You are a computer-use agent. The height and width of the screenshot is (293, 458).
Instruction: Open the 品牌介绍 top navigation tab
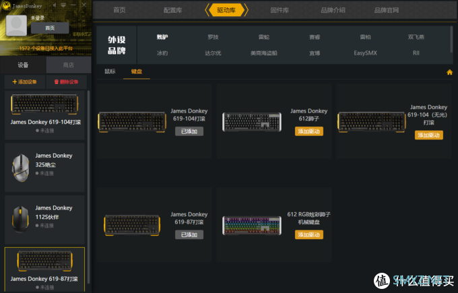pyautogui.click(x=333, y=10)
